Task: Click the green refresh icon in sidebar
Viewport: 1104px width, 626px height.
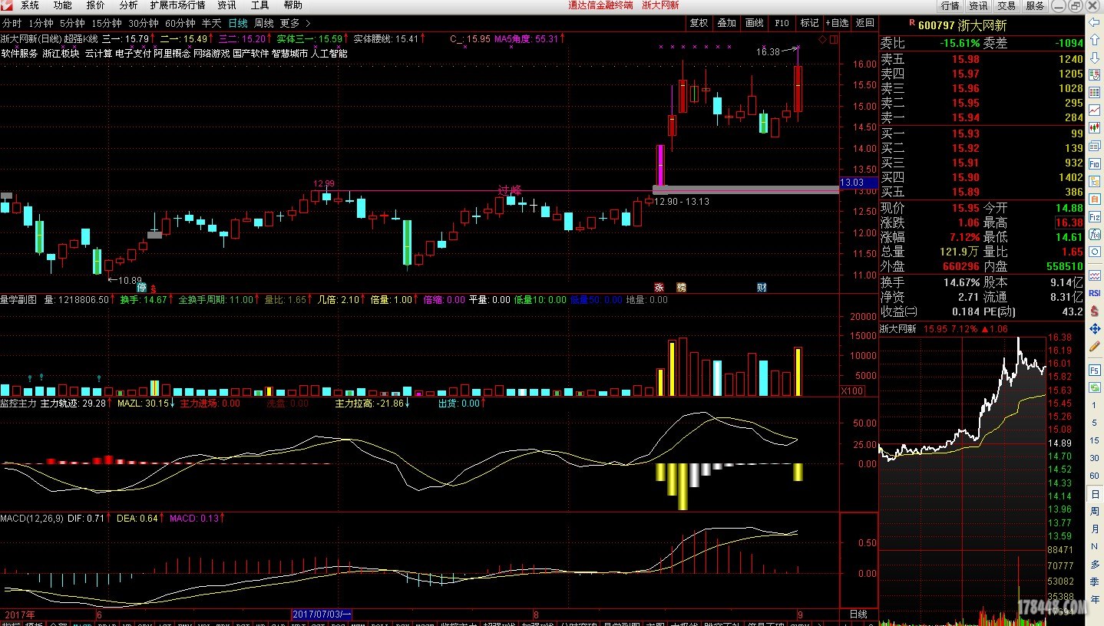Action: click(x=1095, y=387)
